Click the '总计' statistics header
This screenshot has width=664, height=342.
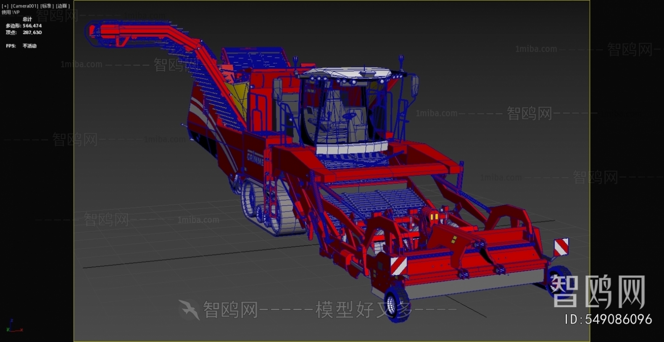click(x=27, y=19)
